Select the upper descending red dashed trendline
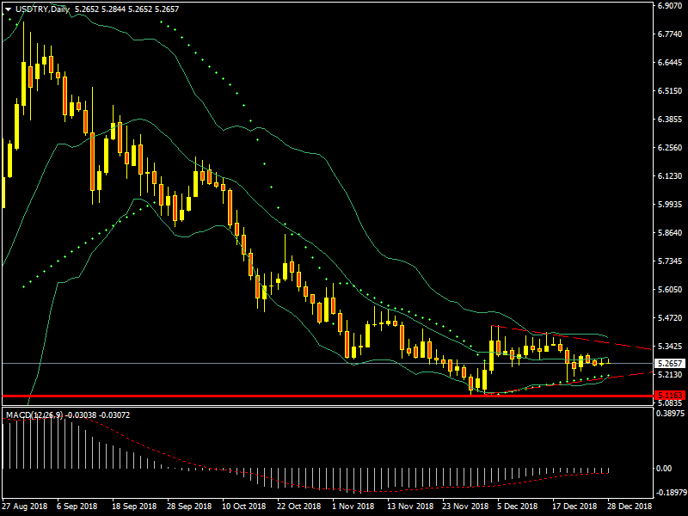 585,339
